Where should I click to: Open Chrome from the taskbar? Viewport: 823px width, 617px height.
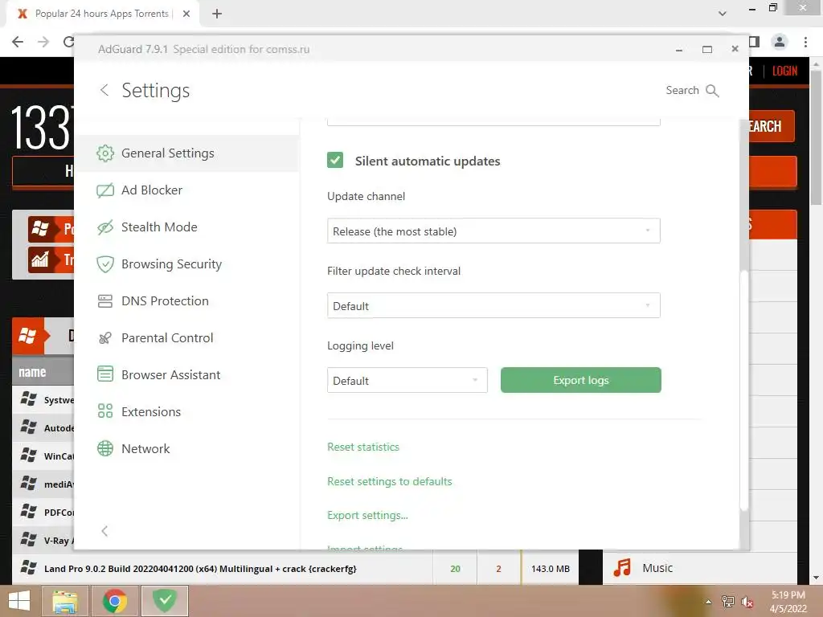[x=114, y=601]
